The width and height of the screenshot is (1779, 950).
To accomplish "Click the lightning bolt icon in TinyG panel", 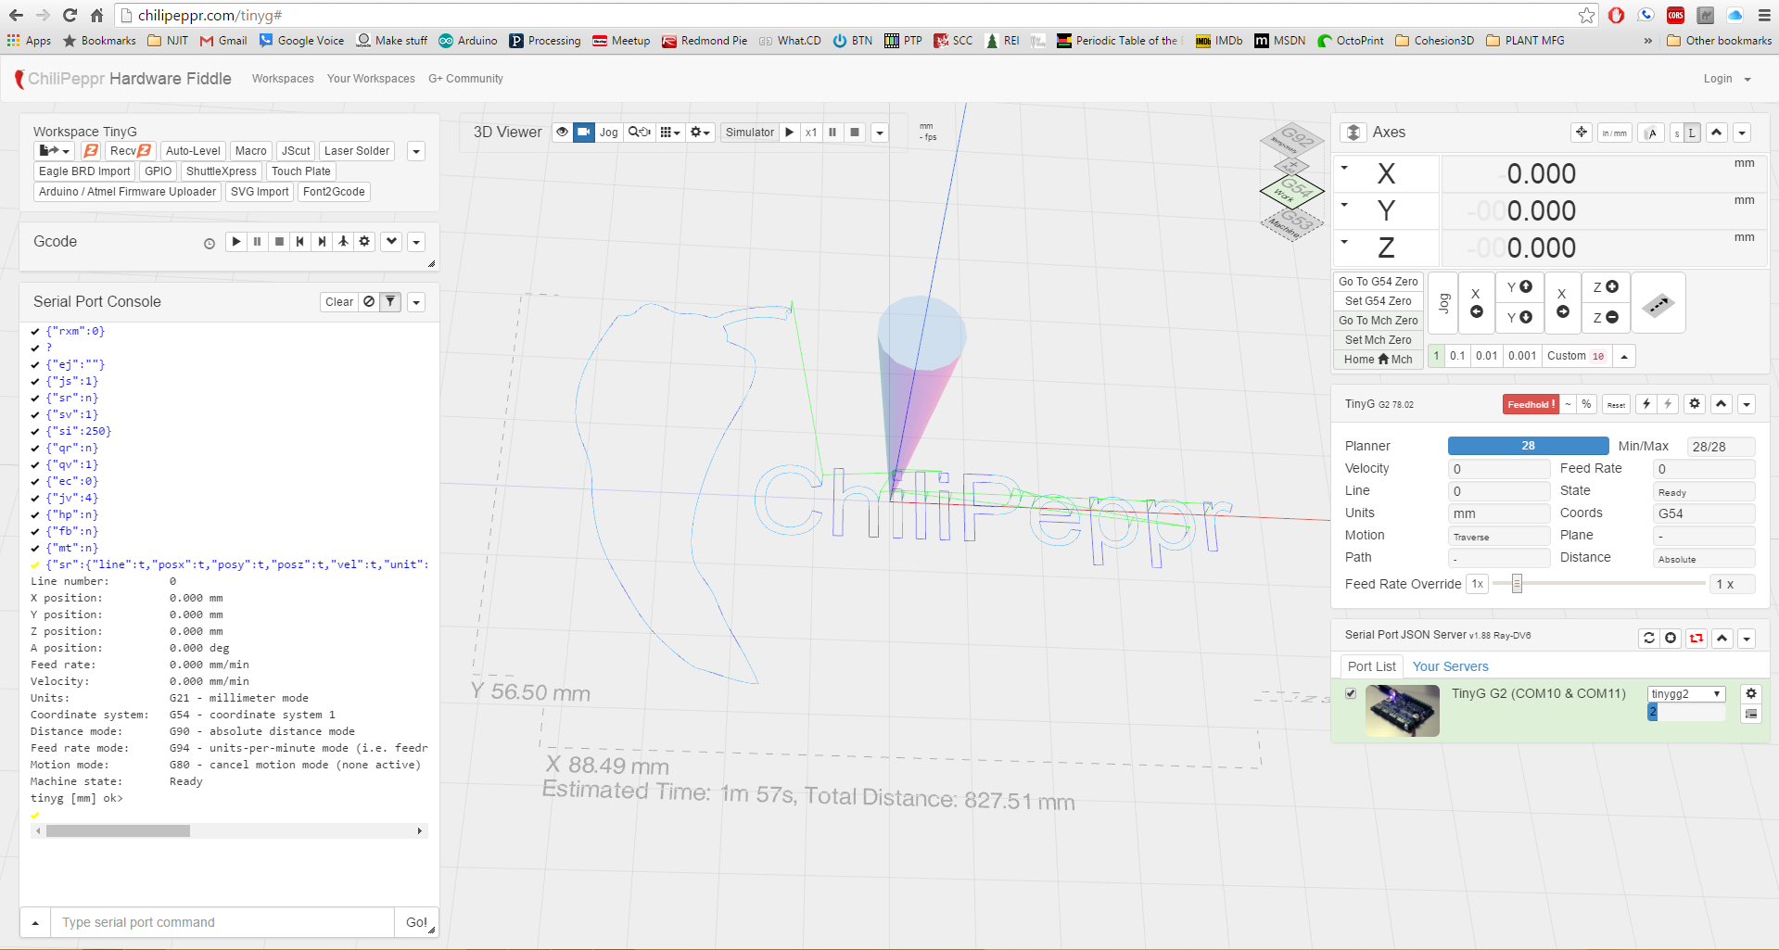I will click(x=1646, y=404).
